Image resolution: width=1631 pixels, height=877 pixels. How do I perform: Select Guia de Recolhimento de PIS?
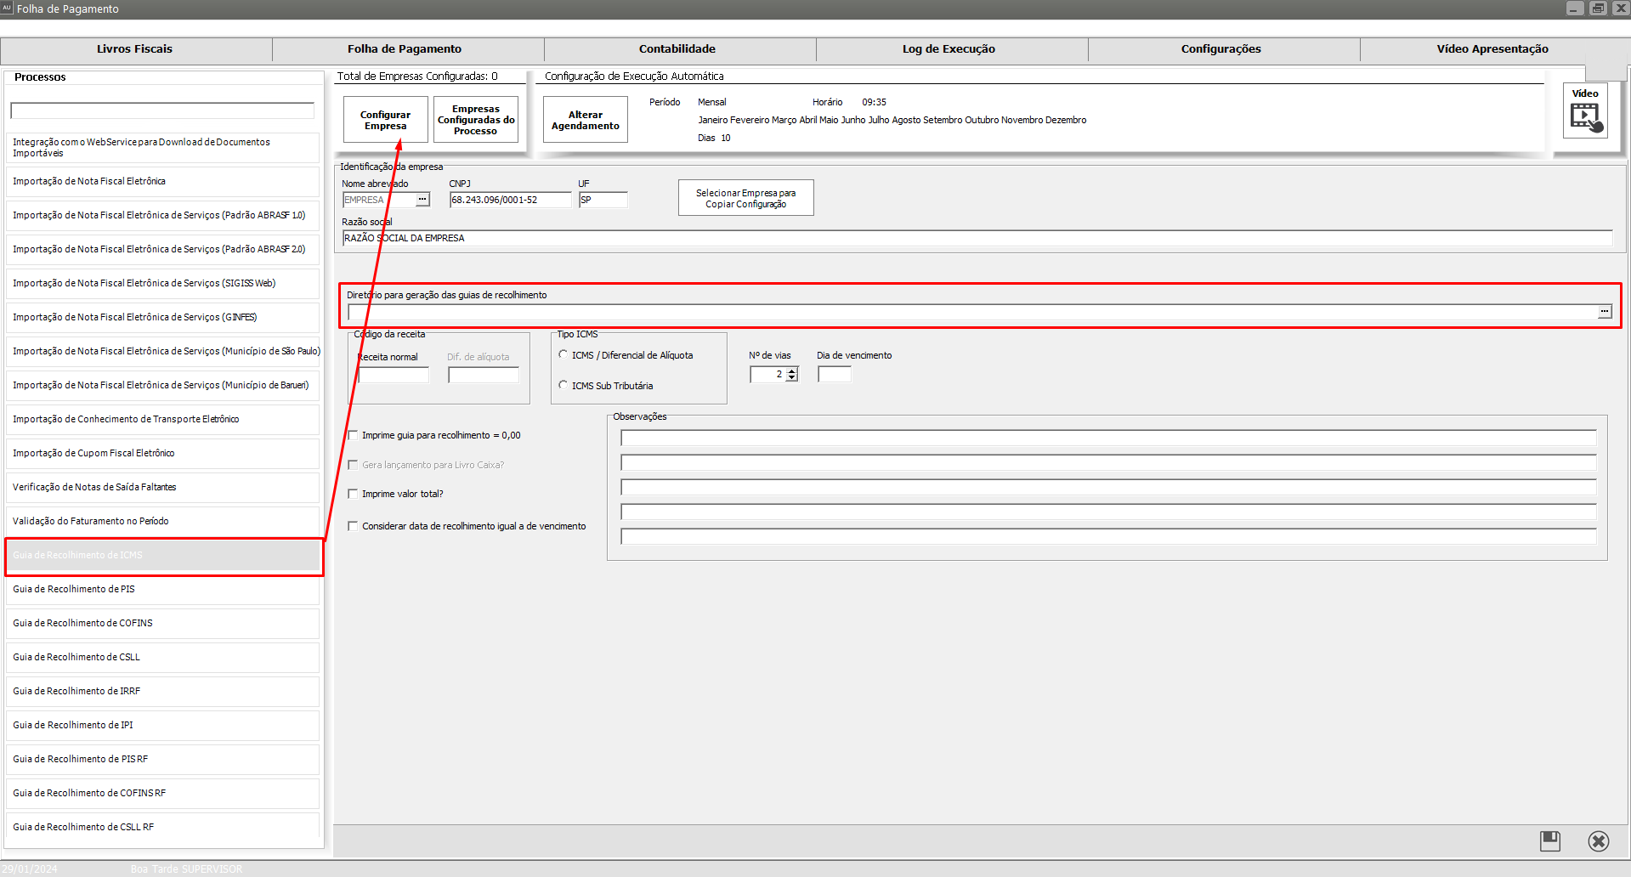point(162,589)
